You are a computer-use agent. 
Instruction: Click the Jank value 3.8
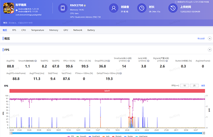(x=143, y=66)
